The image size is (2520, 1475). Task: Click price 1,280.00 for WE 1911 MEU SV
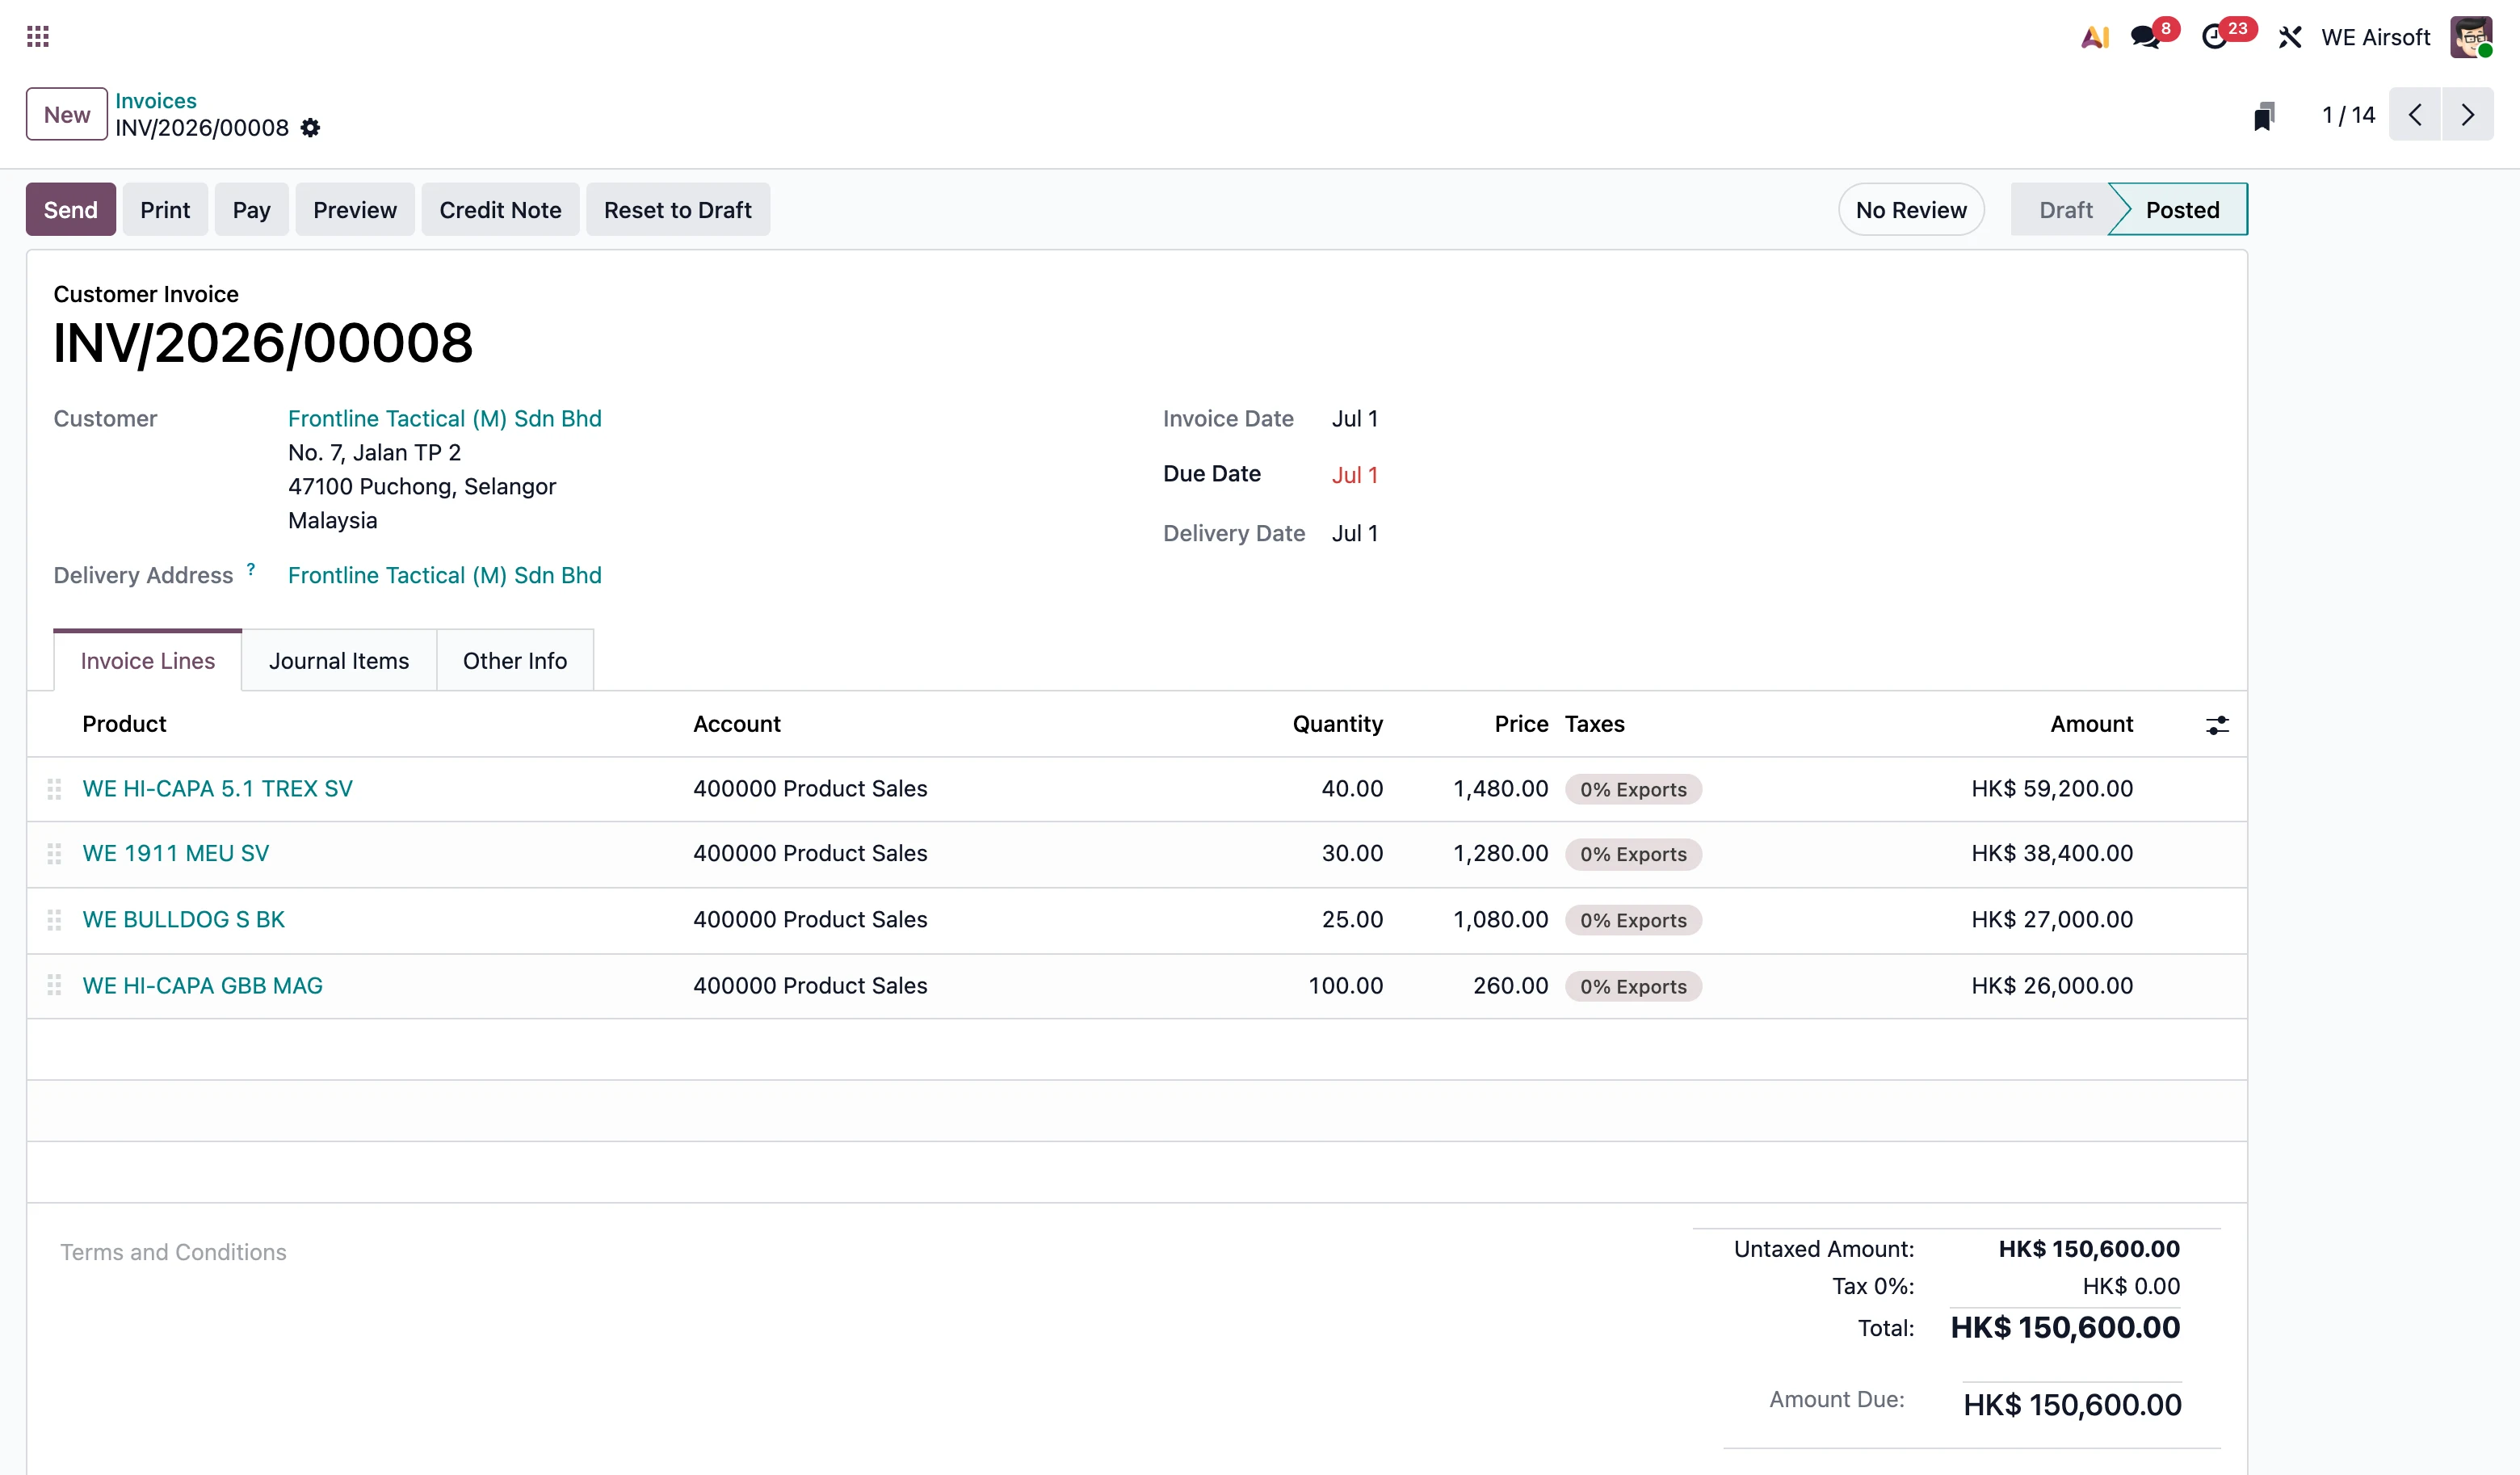(x=1500, y=853)
